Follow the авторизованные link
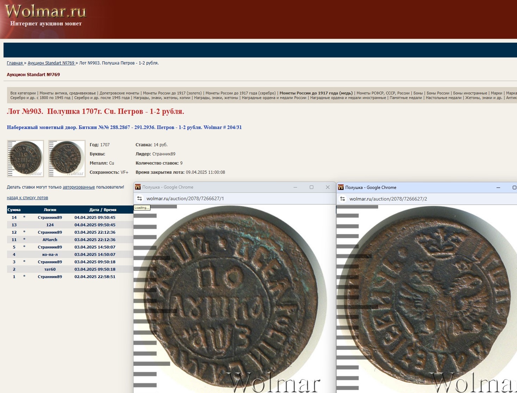Screen dimensions: 517x393 click(x=79, y=187)
